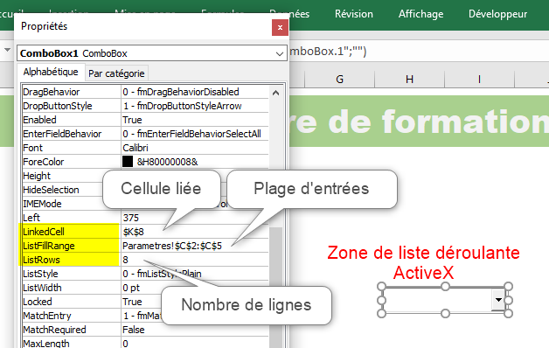Click the Font value Calibri
Viewport: 549px width, 348px height.
click(x=136, y=148)
